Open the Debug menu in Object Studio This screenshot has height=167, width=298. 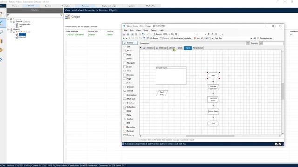(x=154, y=30)
